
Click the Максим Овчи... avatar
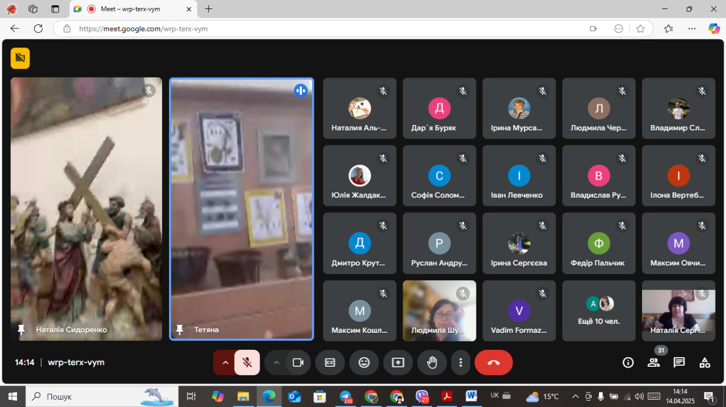(x=678, y=243)
